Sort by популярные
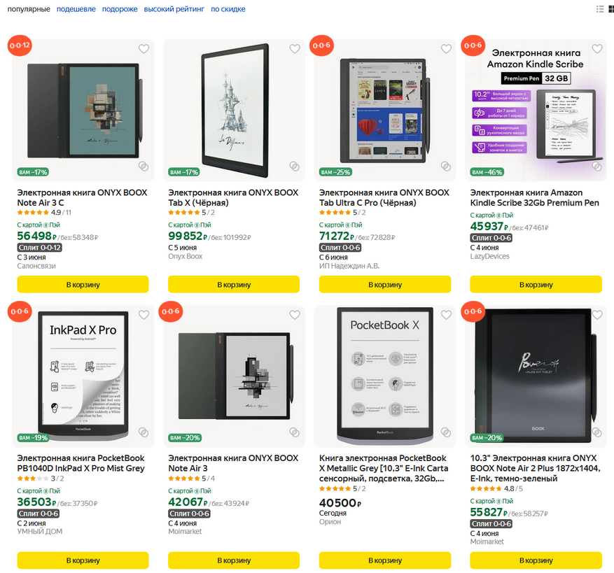 tap(29, 9)
